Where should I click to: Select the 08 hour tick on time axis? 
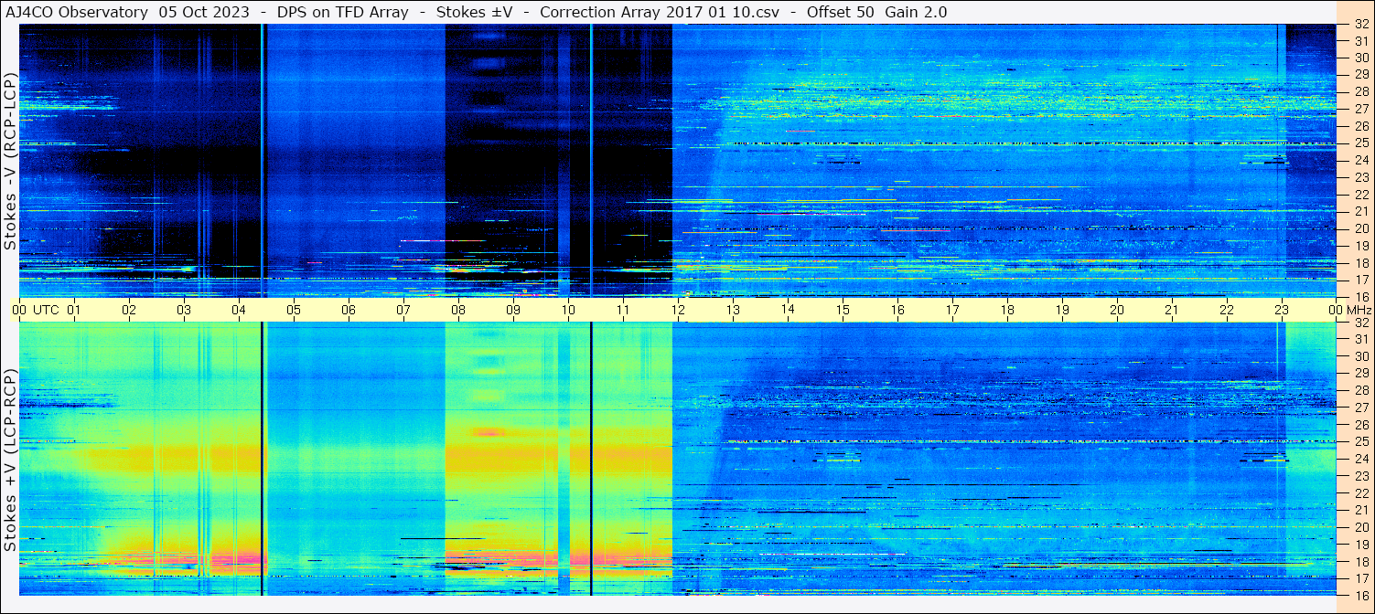[x=458, y=310]
